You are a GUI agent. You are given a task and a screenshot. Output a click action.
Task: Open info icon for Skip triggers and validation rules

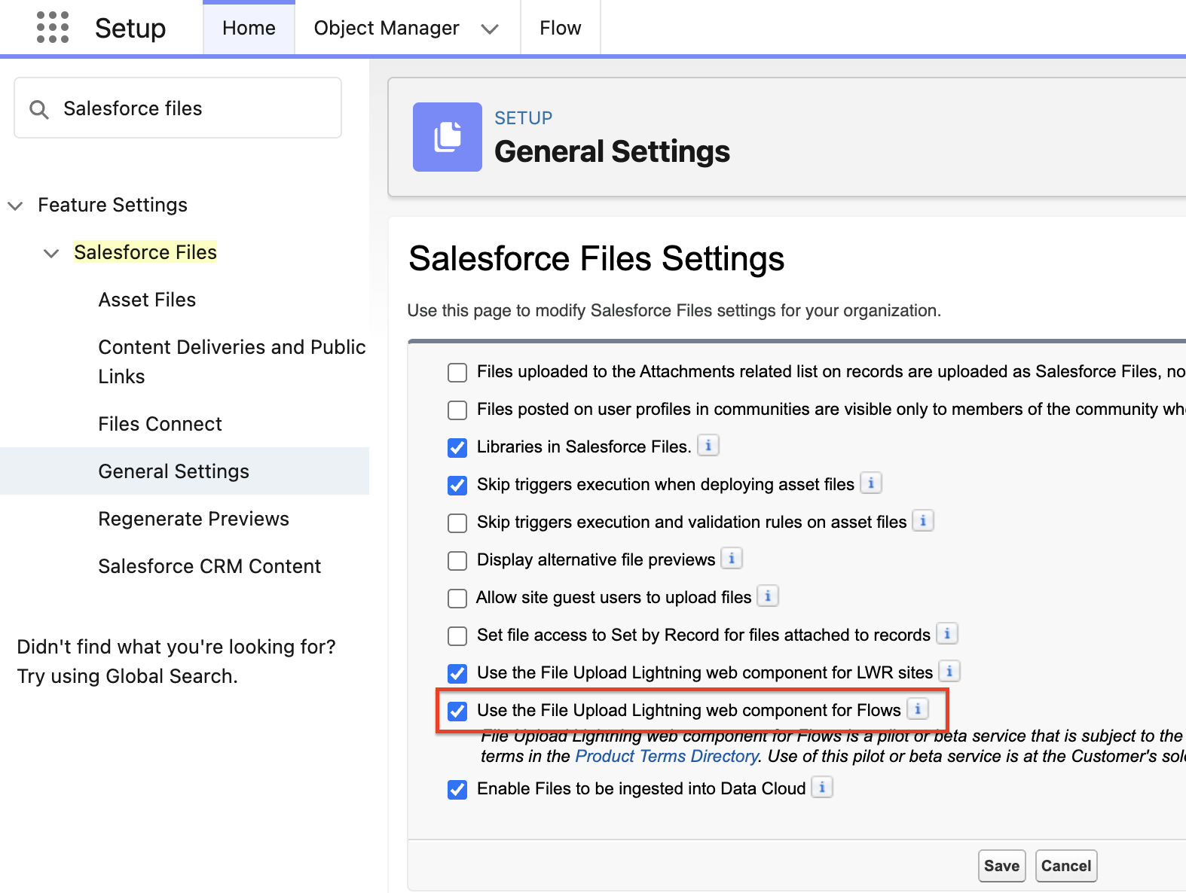point(923,521)
